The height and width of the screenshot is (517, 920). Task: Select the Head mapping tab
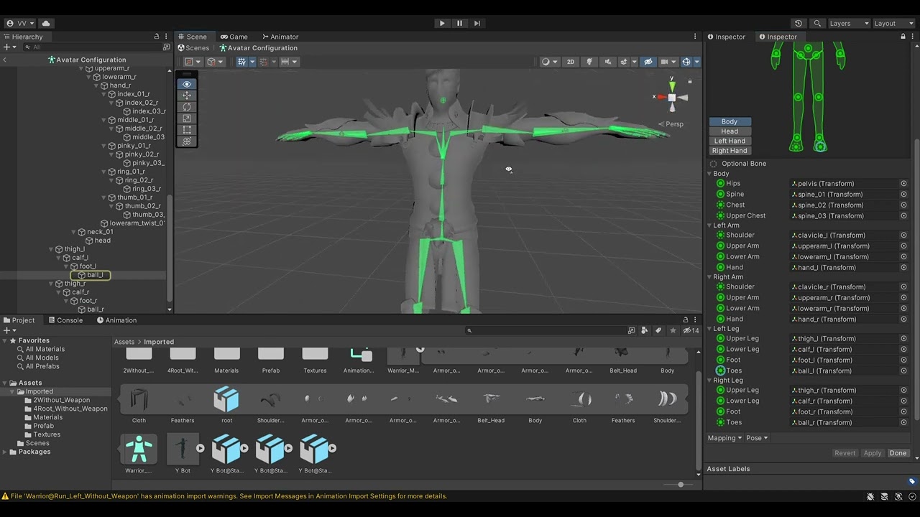coord(730,131)
